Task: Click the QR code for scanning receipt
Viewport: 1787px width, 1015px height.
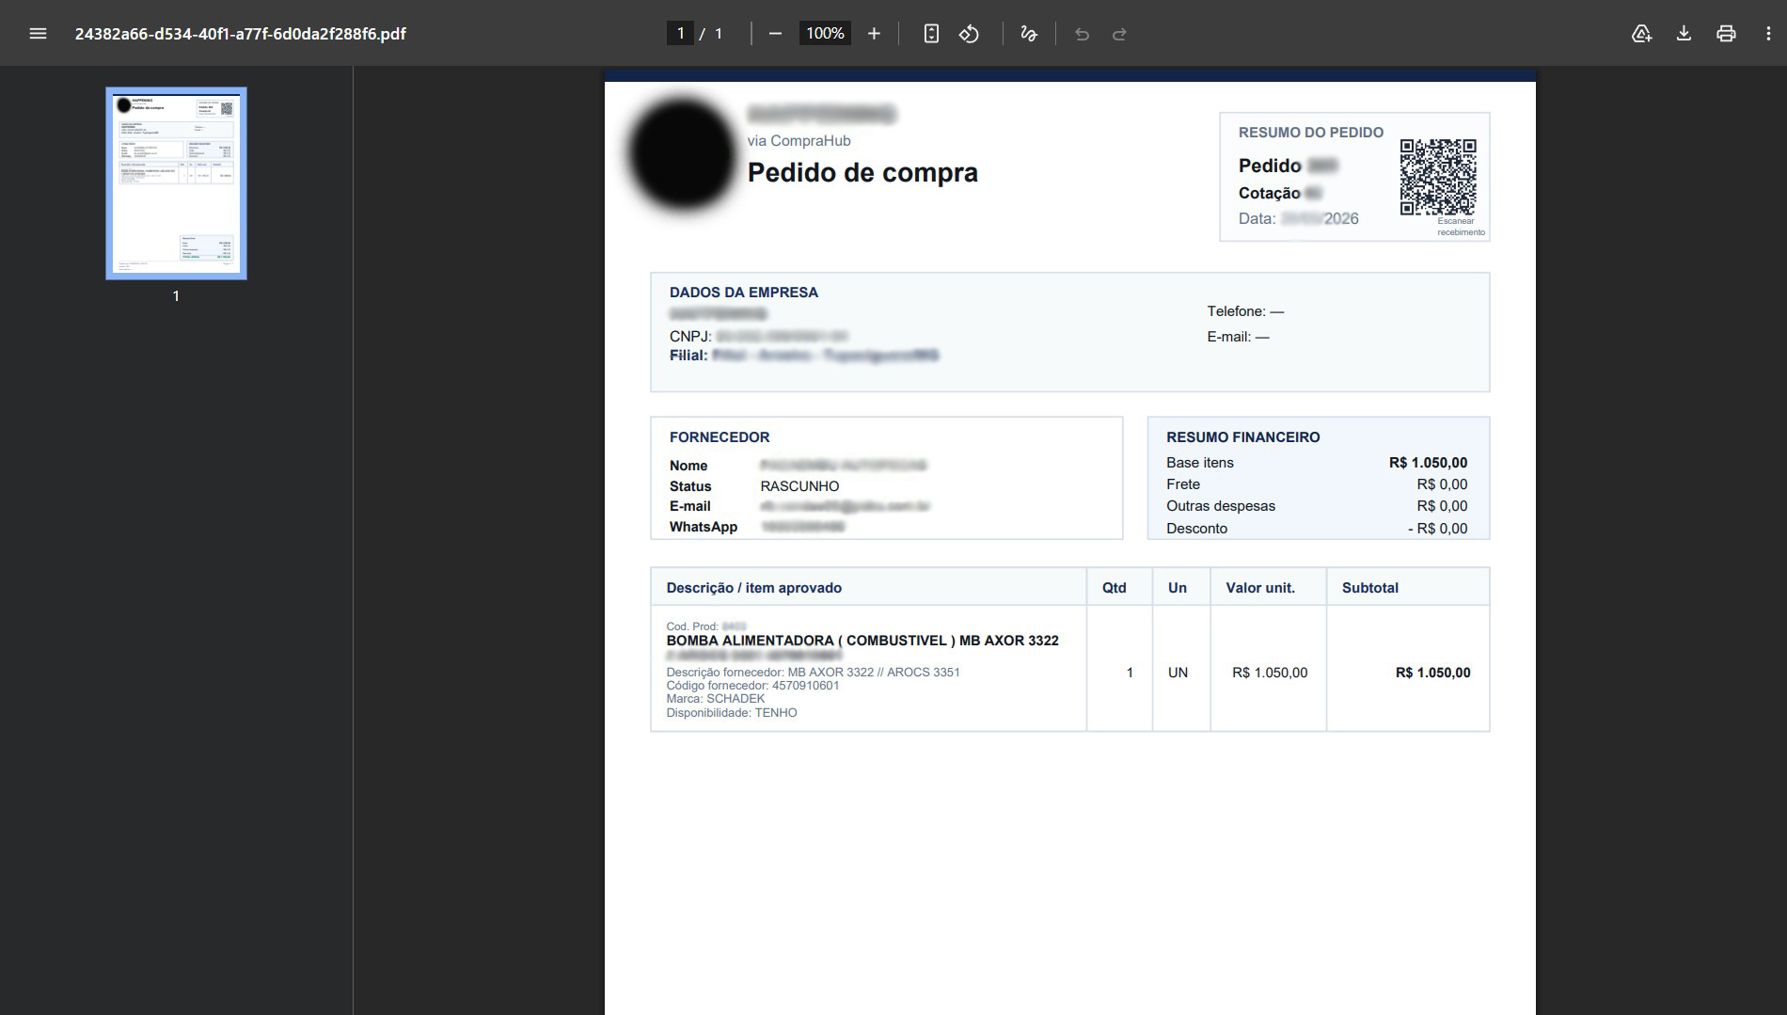Action: (x=1438, y=177)
